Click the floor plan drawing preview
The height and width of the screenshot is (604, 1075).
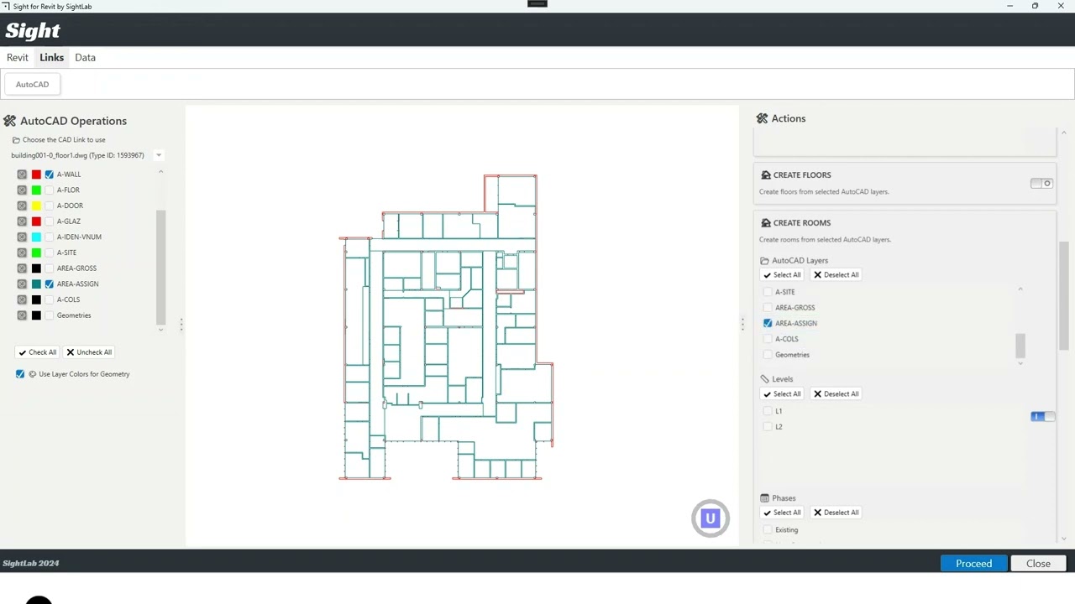(446, 327)
